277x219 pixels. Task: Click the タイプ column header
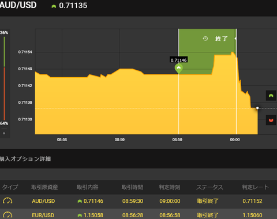[10, 187]
